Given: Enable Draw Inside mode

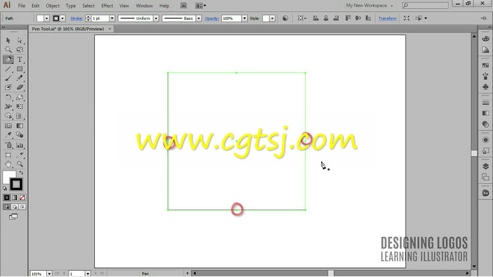Looking at the screenshot, I should (22, 207).
